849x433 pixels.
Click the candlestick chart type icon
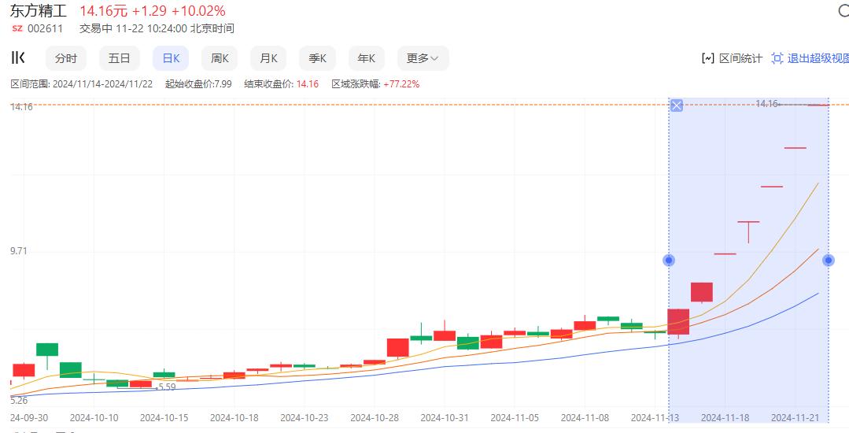[18, 58]
